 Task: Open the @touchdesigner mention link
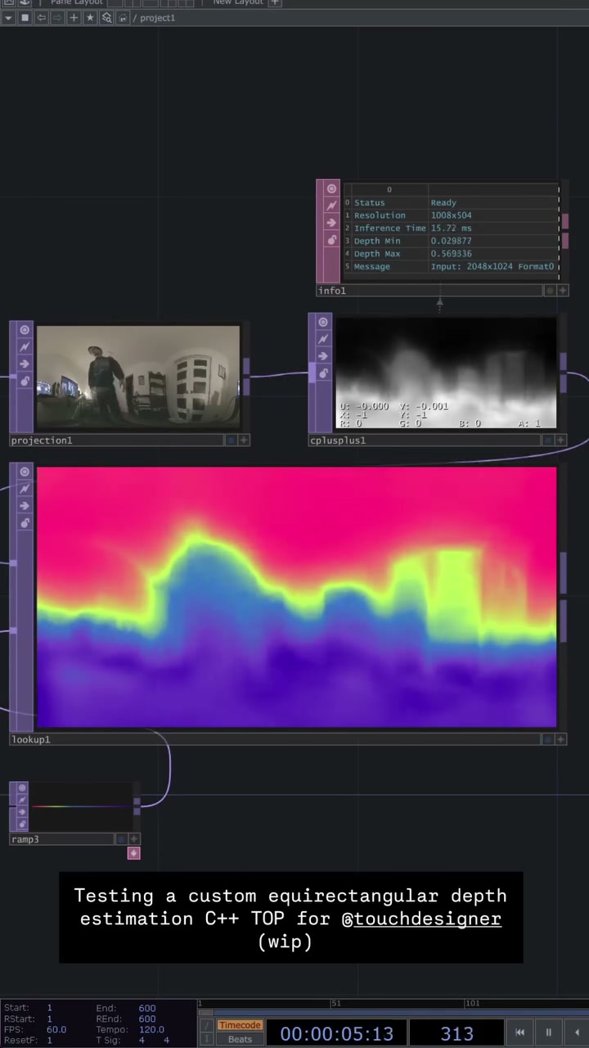pyautogui.click(x=421, y=919)
